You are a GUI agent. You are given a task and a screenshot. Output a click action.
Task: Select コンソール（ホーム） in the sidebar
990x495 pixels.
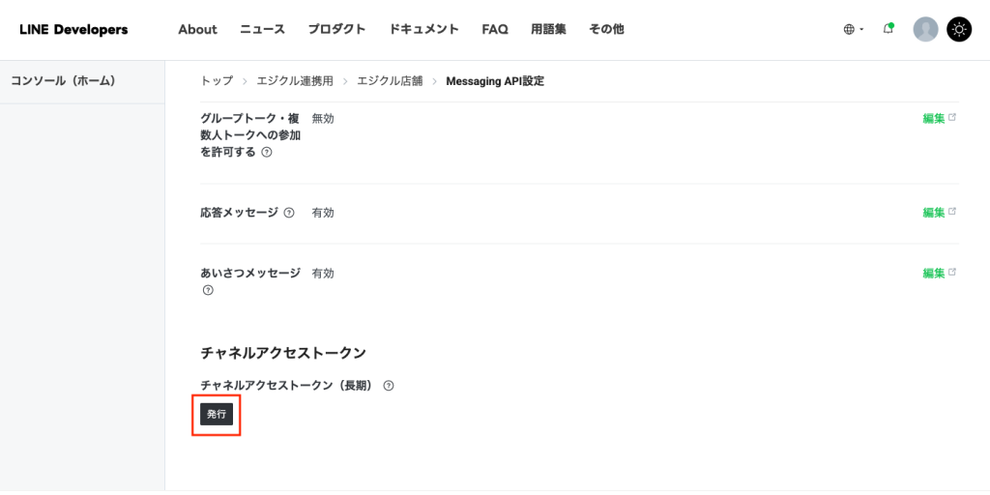point(63,81)
